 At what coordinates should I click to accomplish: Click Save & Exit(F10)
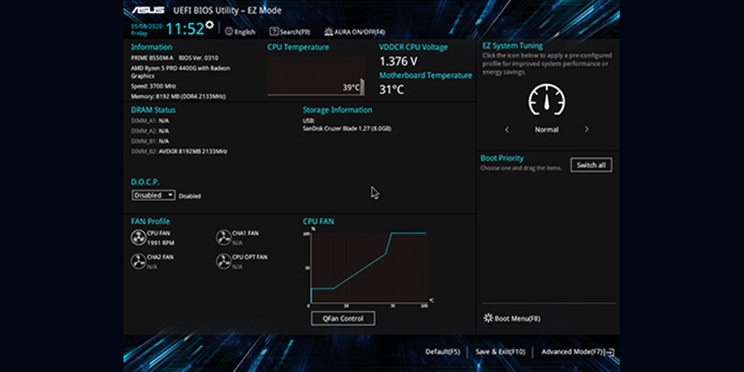(500, 351)
